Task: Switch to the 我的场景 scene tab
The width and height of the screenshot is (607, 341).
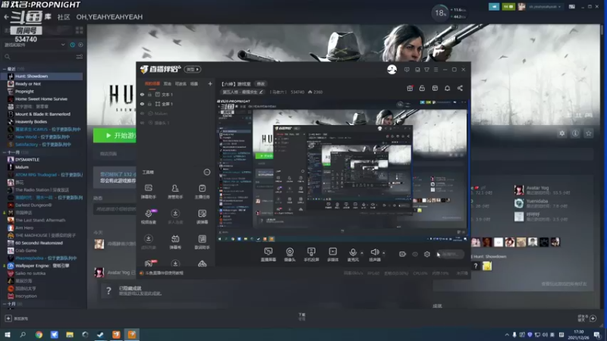Action: click(153, 83)
